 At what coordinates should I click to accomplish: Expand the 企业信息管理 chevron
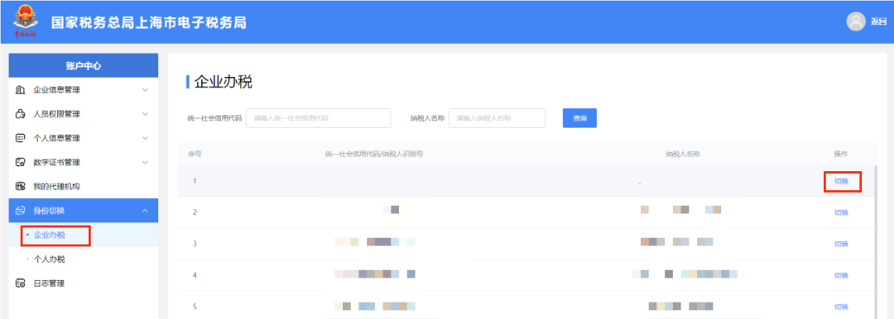click(145, 90)
